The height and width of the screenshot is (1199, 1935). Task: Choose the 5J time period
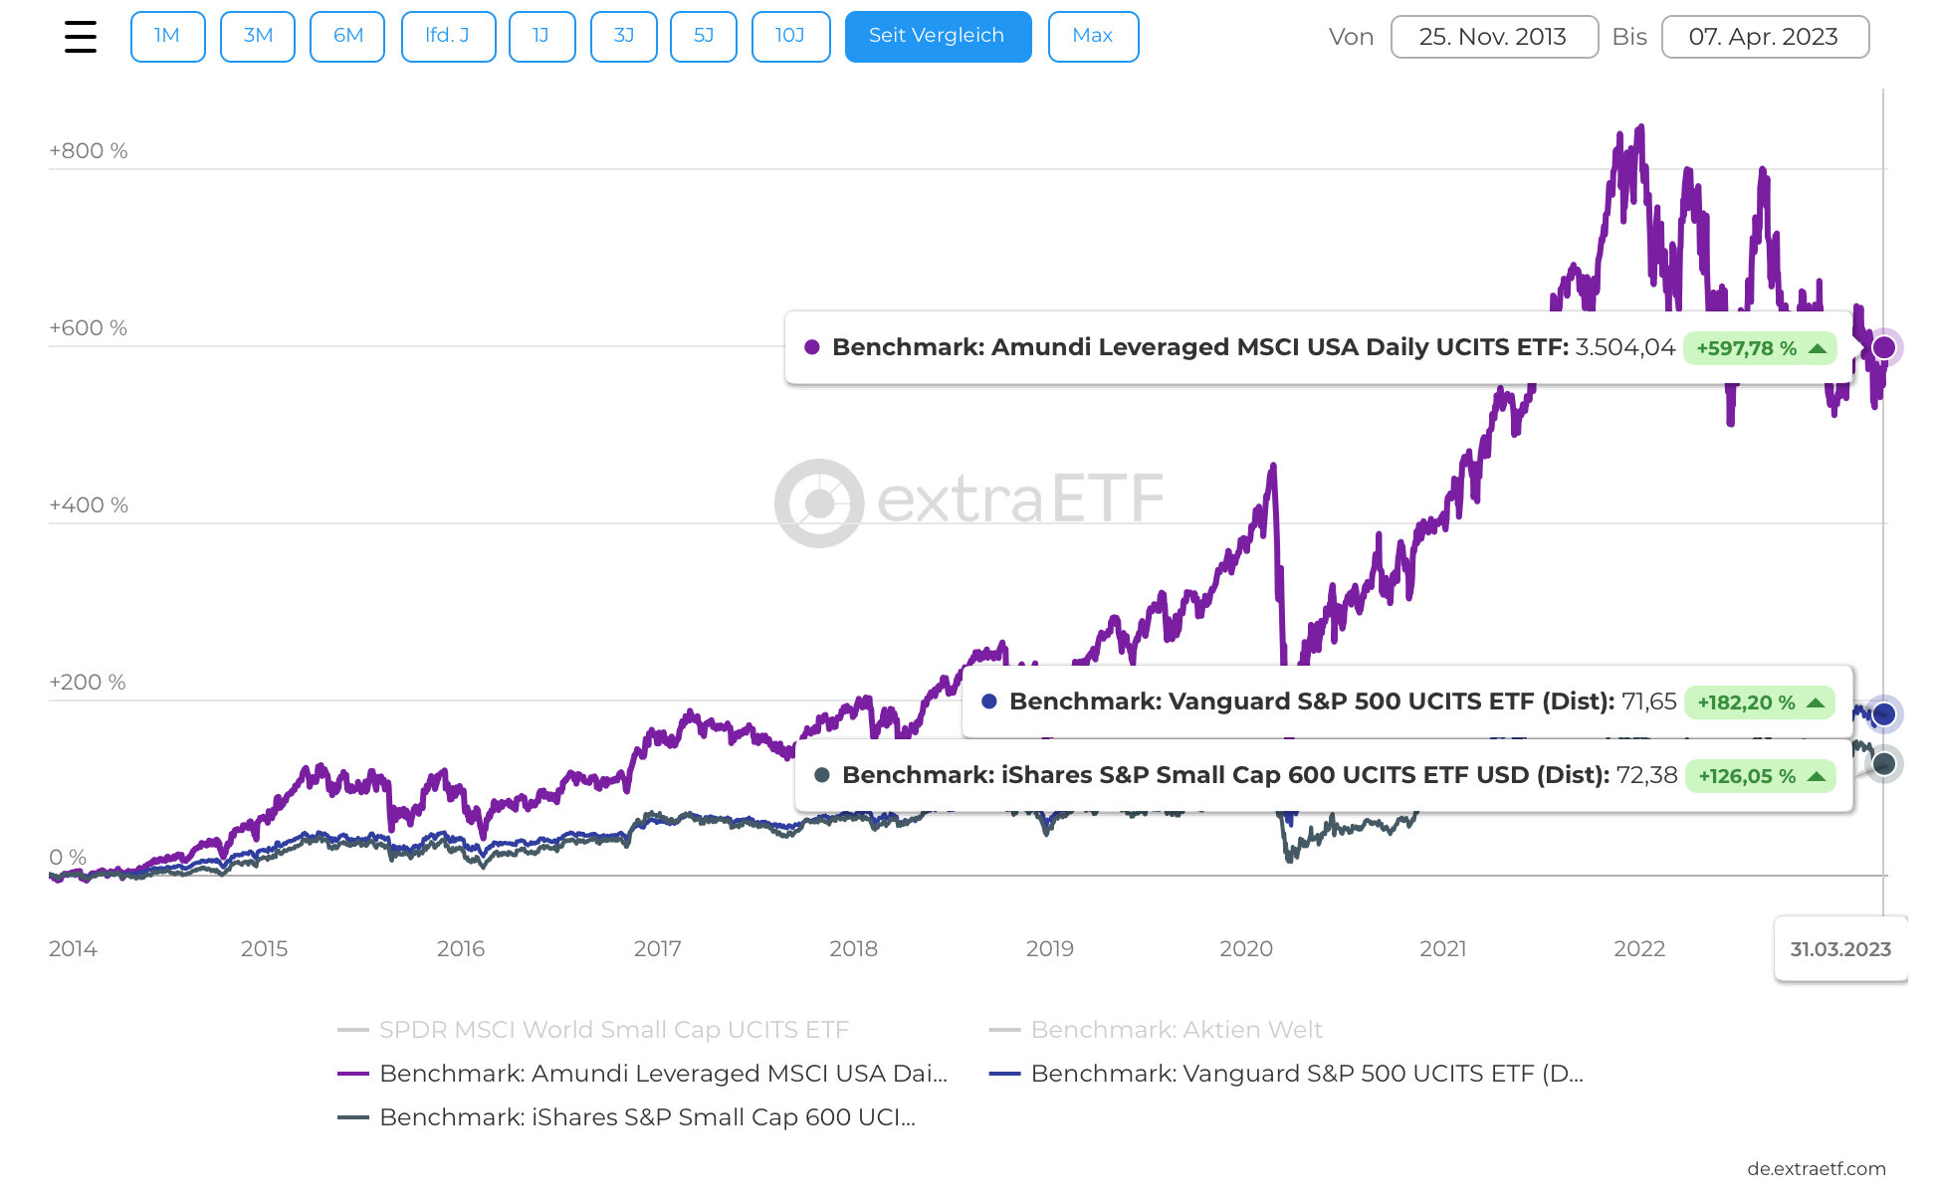(x=704, y=37)
